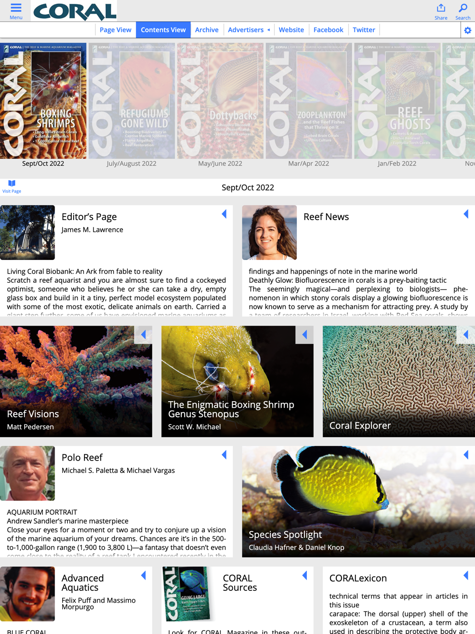Screen dimensions: 475x634
Task: Switch to the Archive tab
Action: pos(207,30)
